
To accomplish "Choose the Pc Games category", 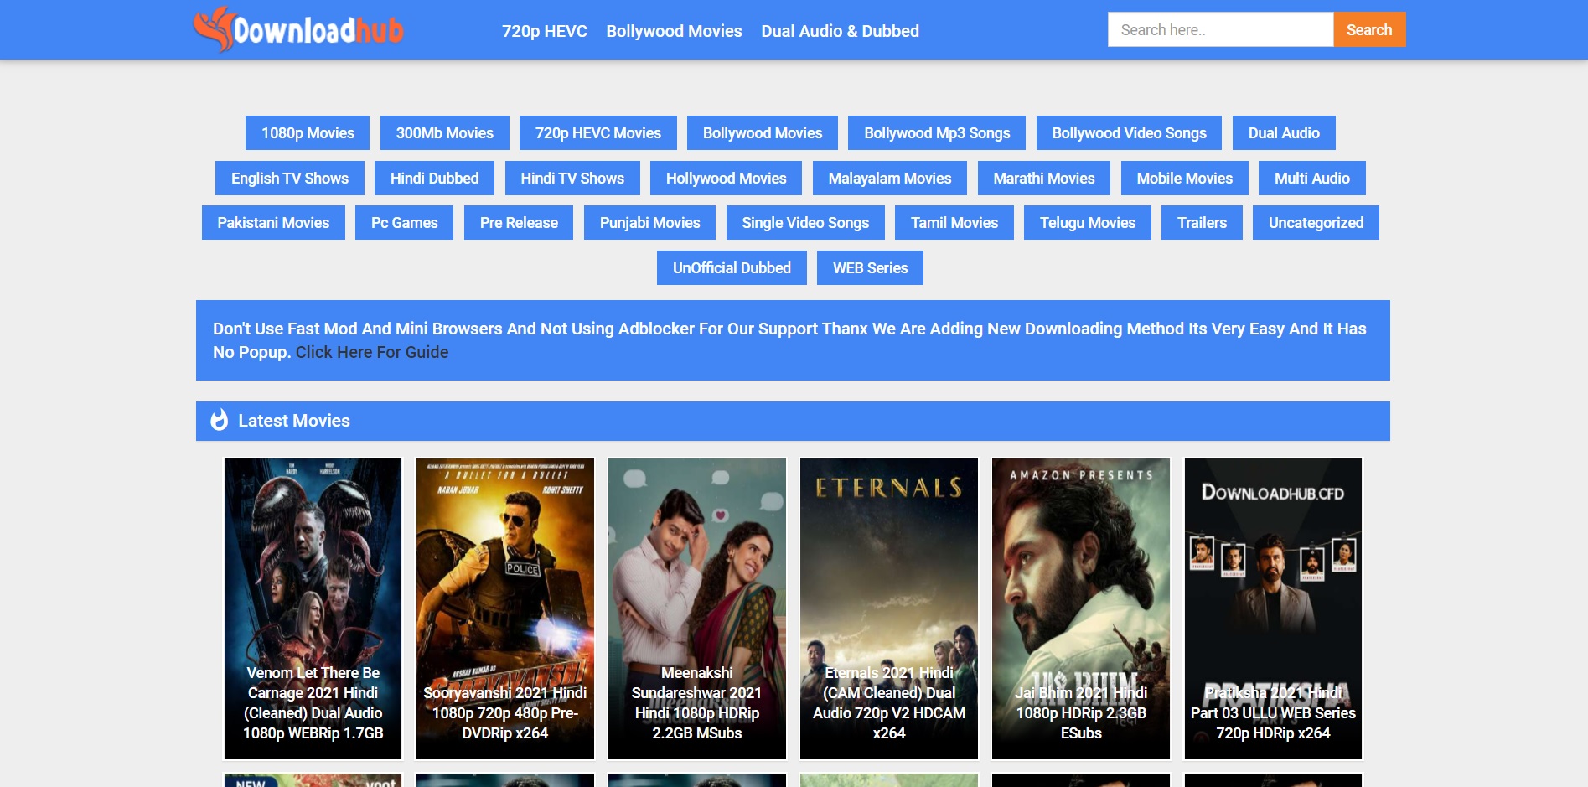I will 404,223.
